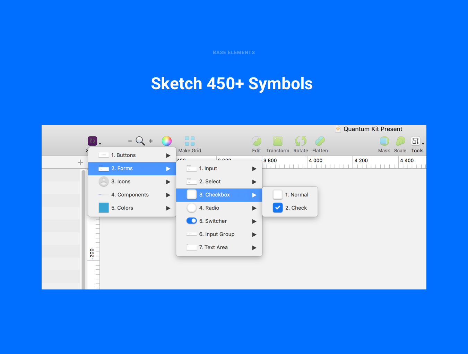Choose the Normal checkbox symbol
Screen dimensions: 468x354
[x=296, y=195]
